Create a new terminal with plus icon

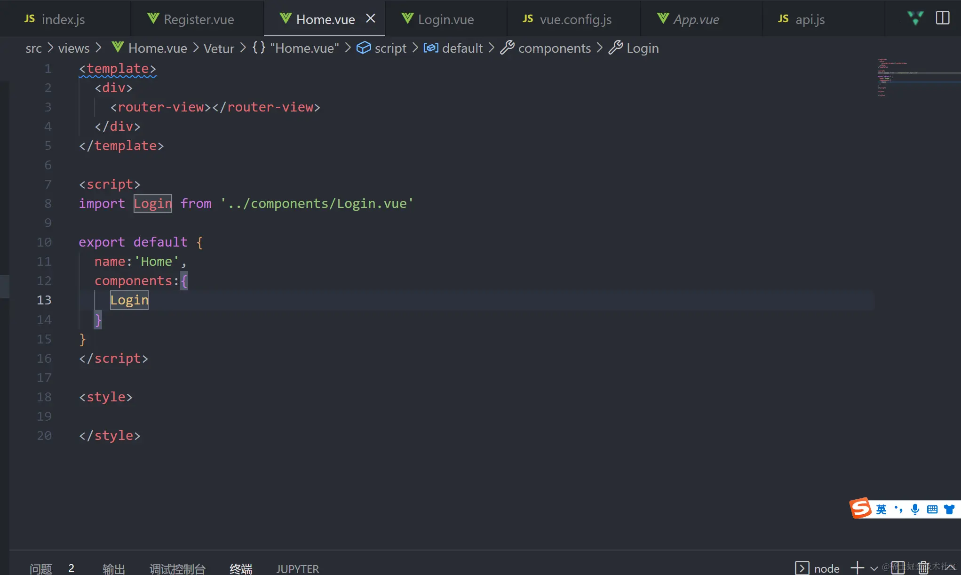[857, 568]
